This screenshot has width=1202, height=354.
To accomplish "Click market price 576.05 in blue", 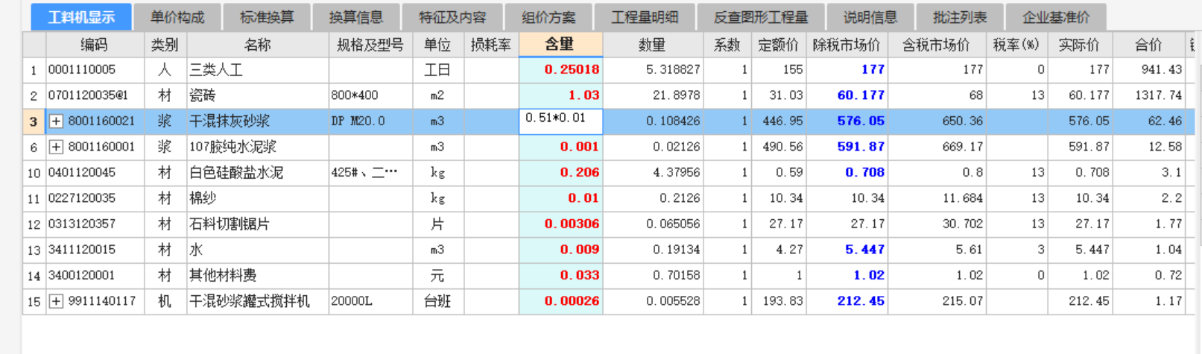I will (847, 121).
